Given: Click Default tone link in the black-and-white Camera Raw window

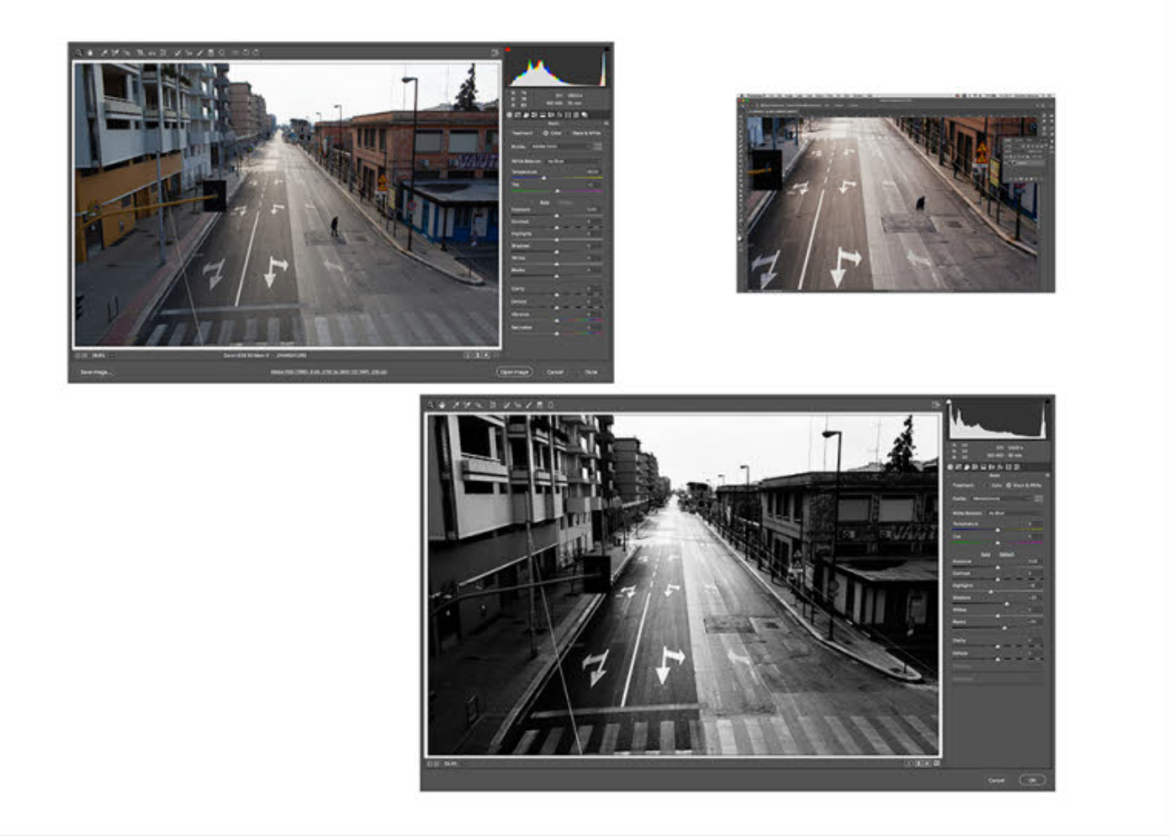Looking at the screenshot, I should pyautogui.click(x=1007, y=553).
